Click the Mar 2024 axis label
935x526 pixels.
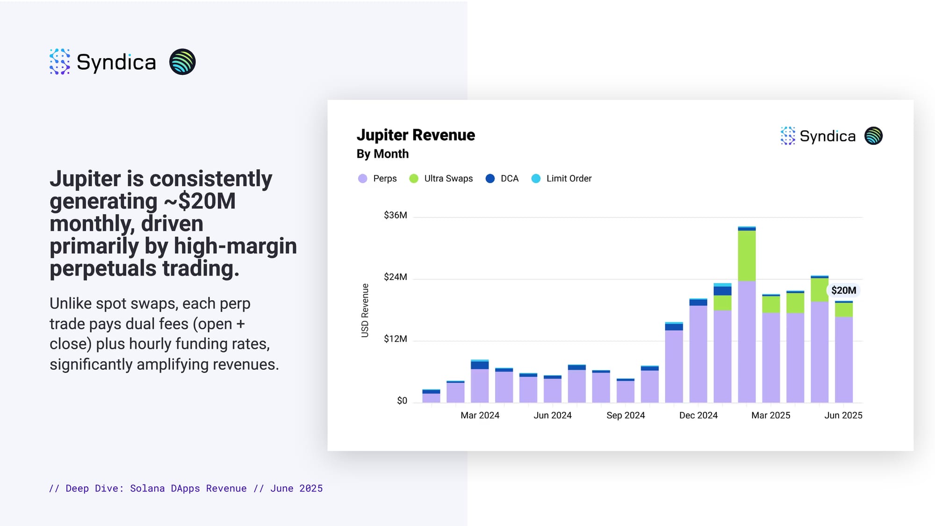point(480,415)
